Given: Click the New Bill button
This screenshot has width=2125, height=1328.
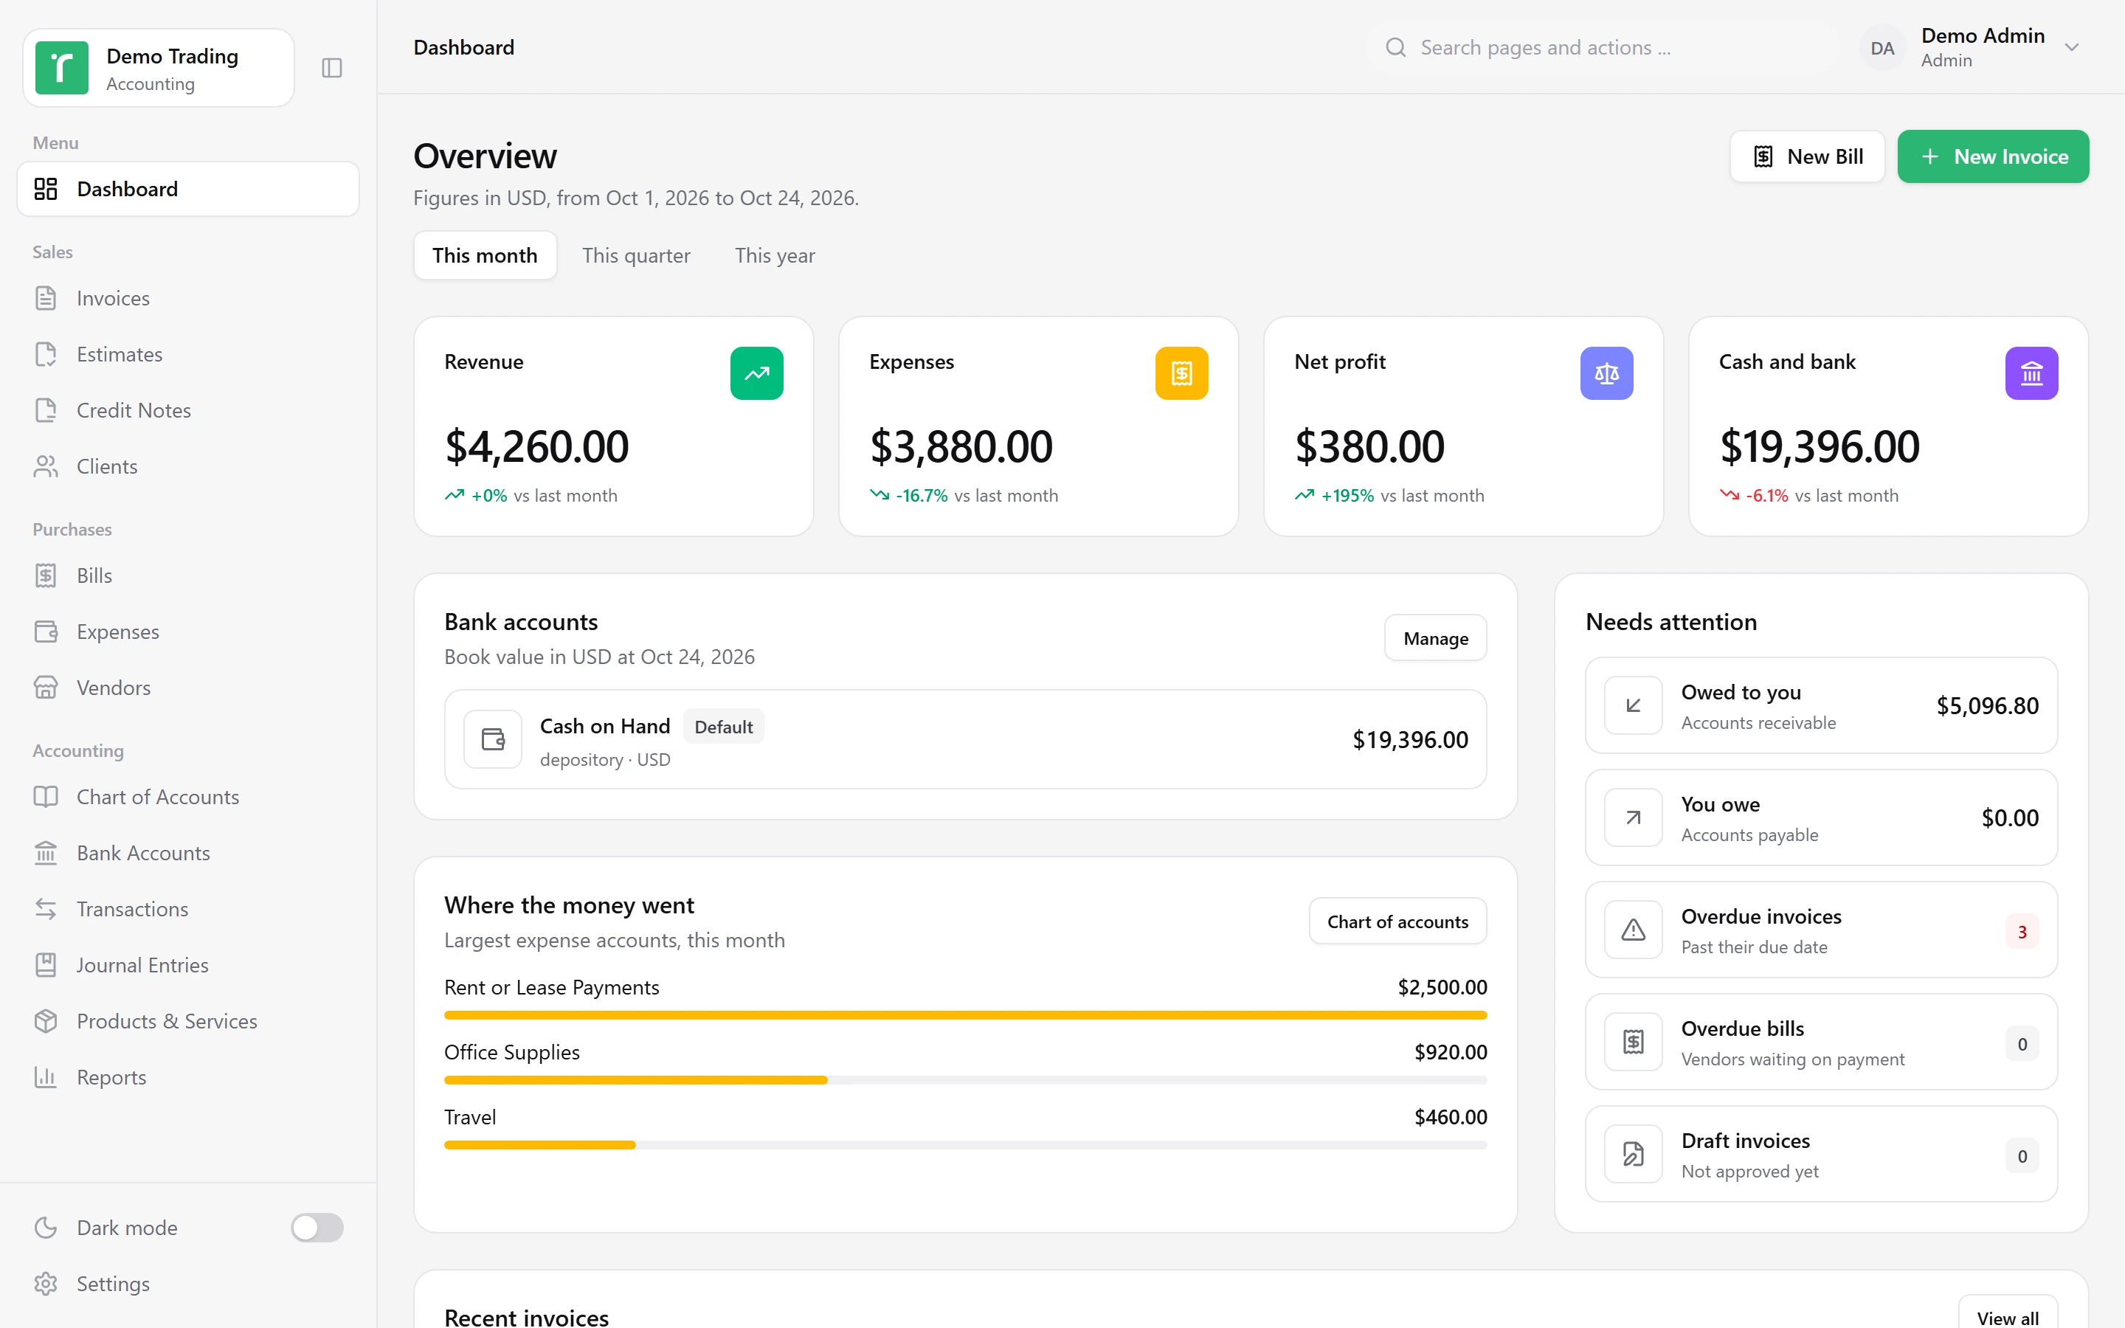Looking at the screenshot, I should [1807, 156].
